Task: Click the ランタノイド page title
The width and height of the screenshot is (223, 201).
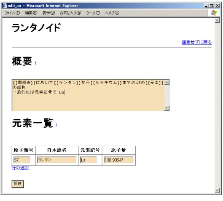Action: pyautogui.click(x=36, y=27)
